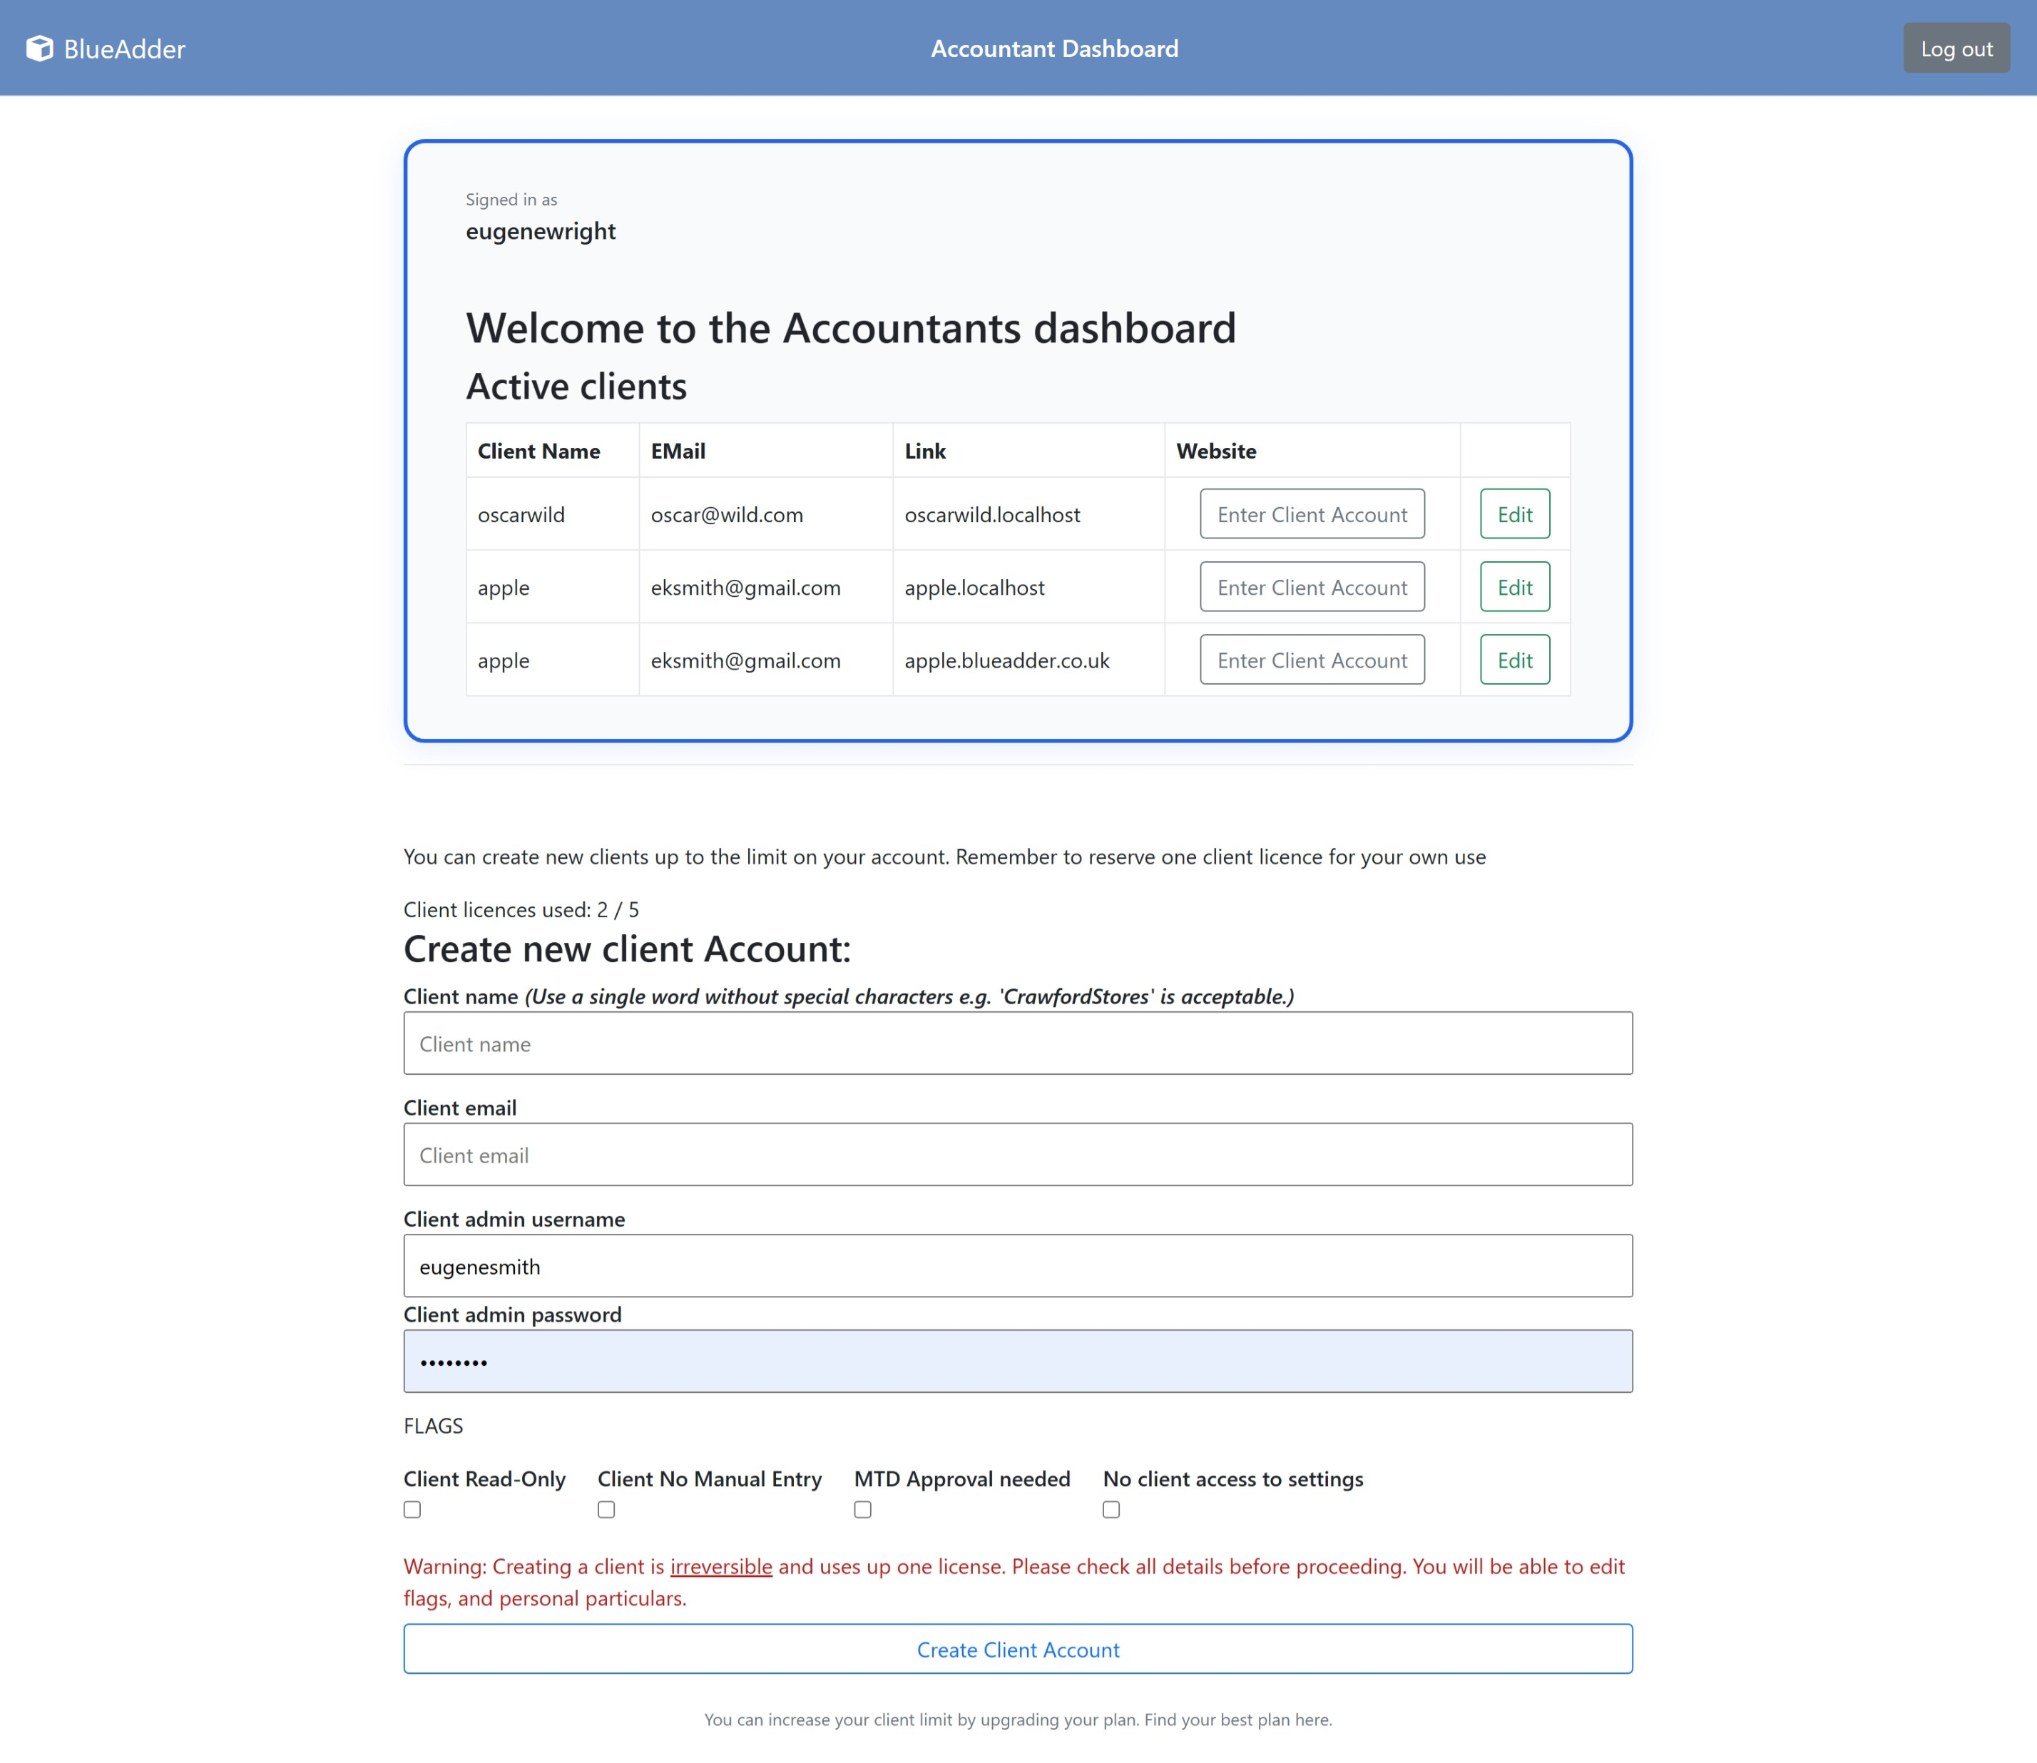Focus the Client email input field

(x=1018, y=1154)
